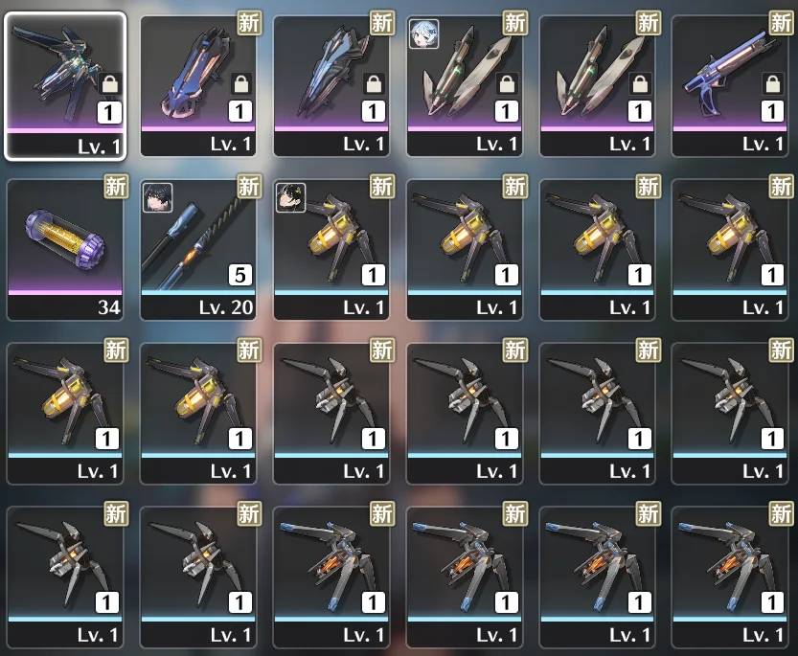Toggle the lock icon on the pistol weapon
The width and height of the screenshot is (798, 656).
[772, 83]
